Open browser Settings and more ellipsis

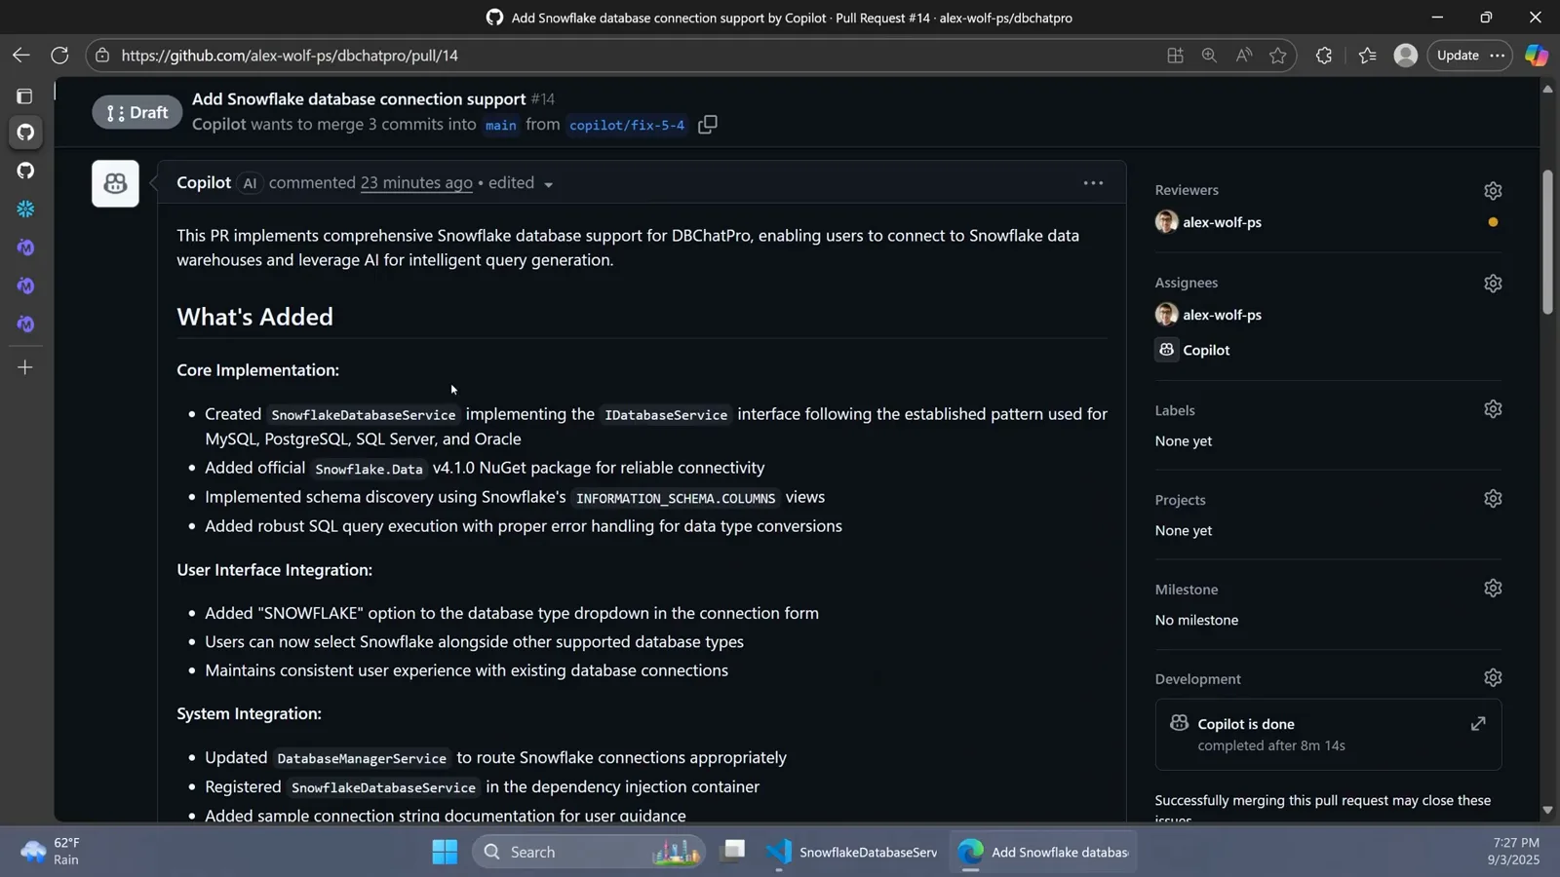pos(1497,56)
